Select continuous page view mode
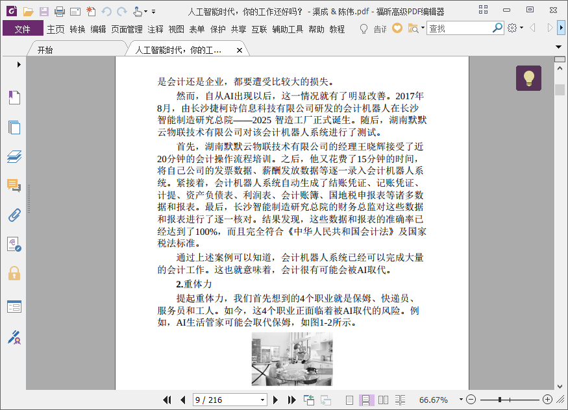 coord(366,400)
